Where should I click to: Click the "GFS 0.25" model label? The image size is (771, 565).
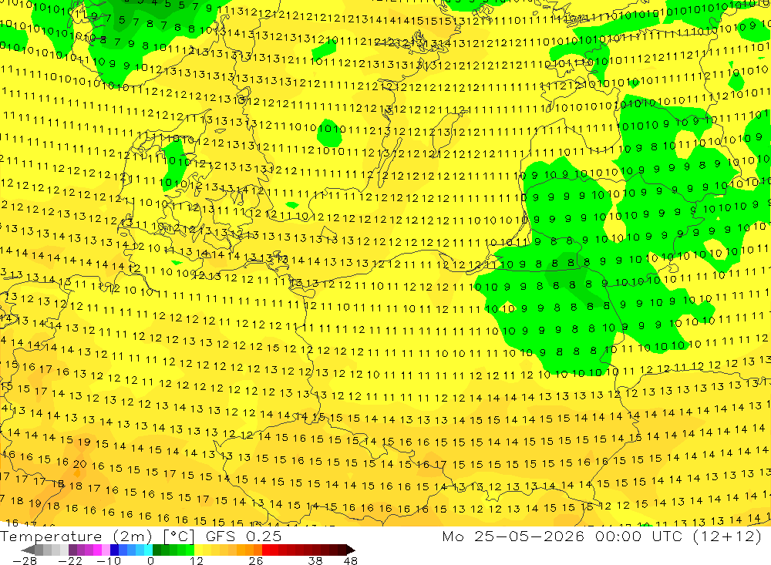coord(244,536)
